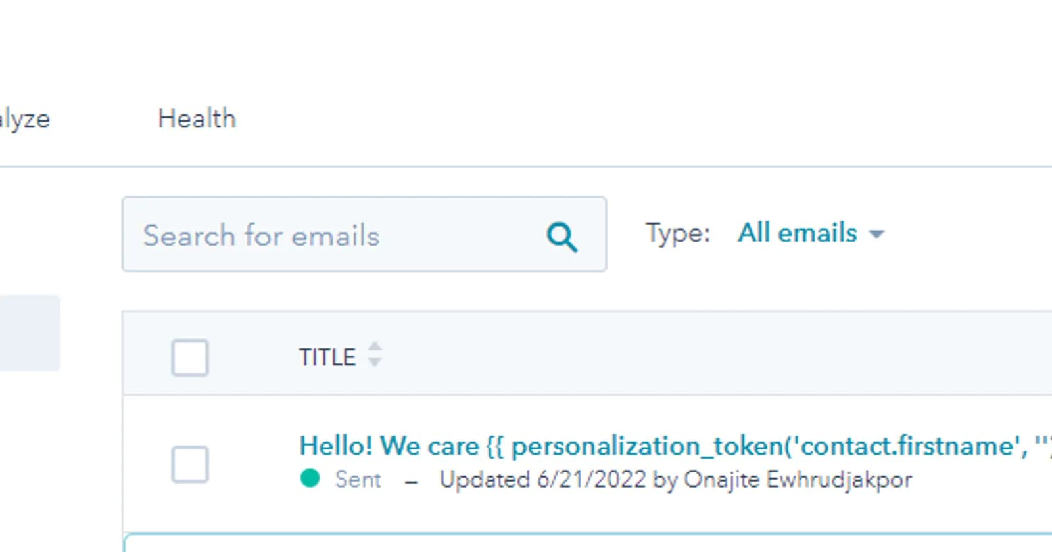The height and width of the screenshot is (552, 1052).
Task: Click author name Onajite Ewhrudjakpor
Action: coord(798,480)
